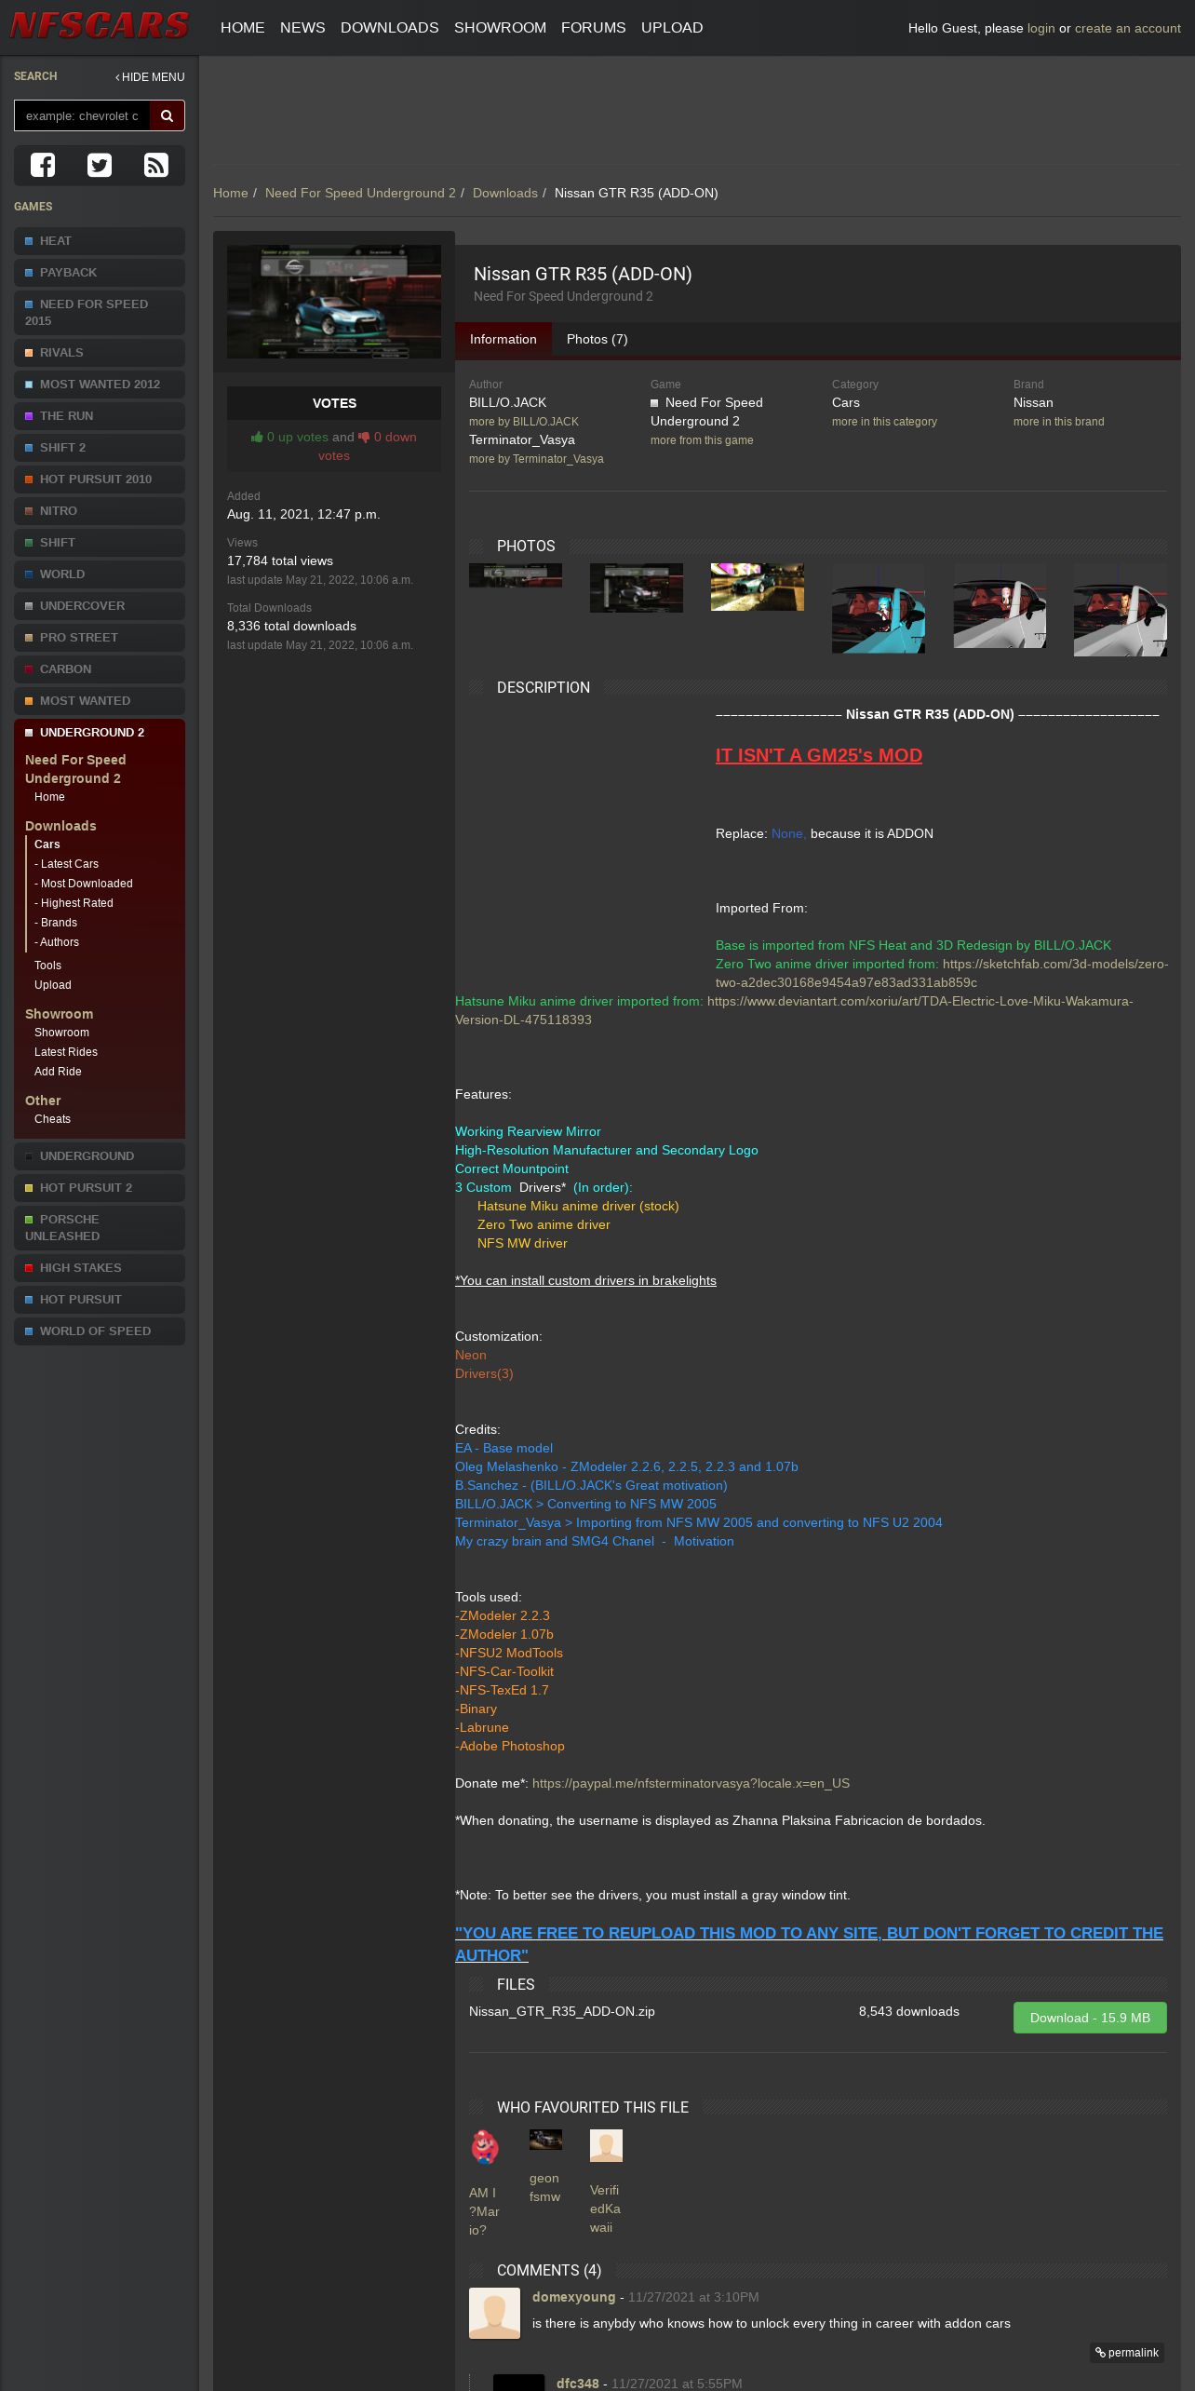Open the deviantart Miku model link

794,1010
